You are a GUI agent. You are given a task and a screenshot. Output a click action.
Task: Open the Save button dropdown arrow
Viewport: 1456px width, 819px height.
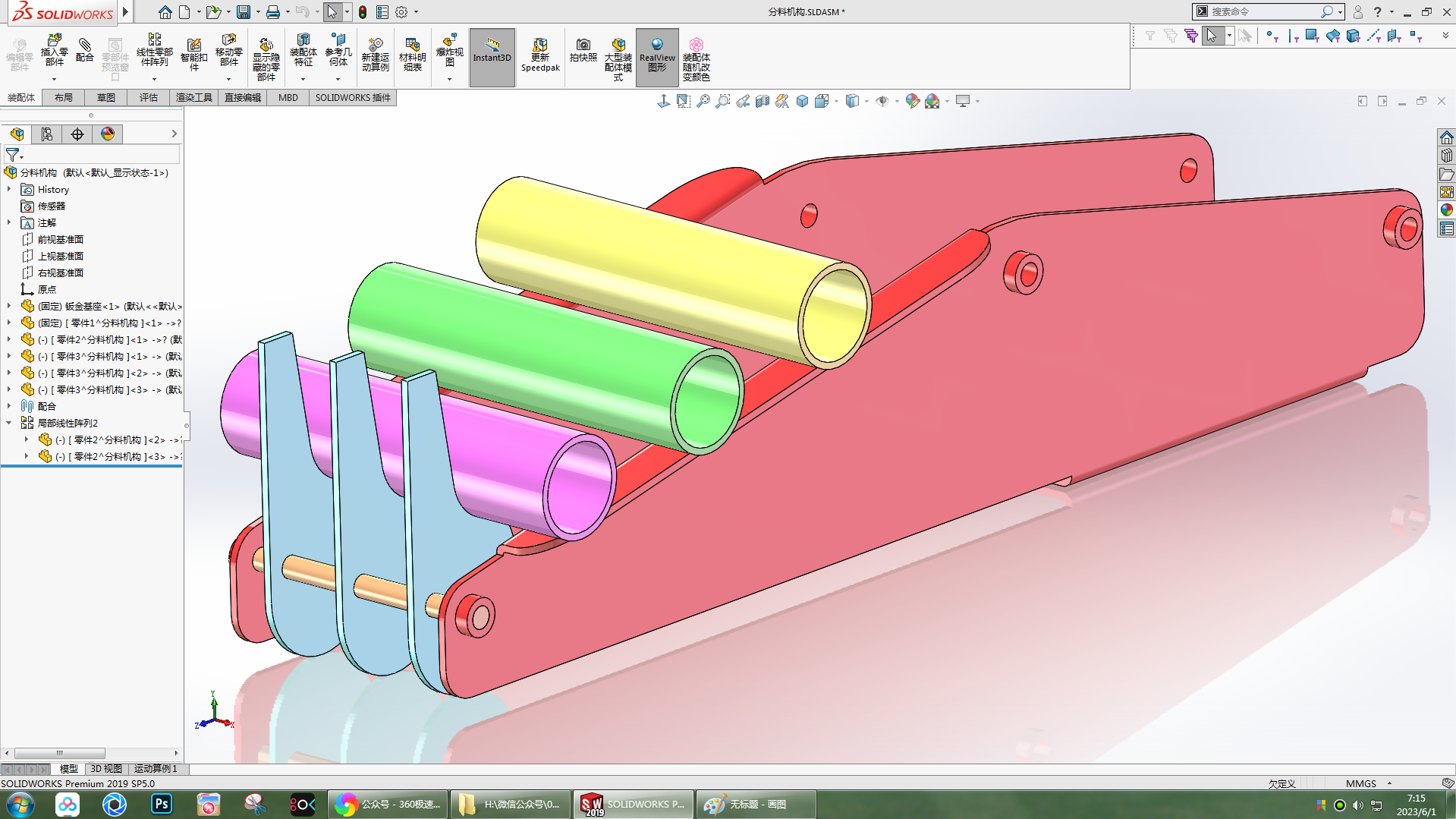(258, 12)
